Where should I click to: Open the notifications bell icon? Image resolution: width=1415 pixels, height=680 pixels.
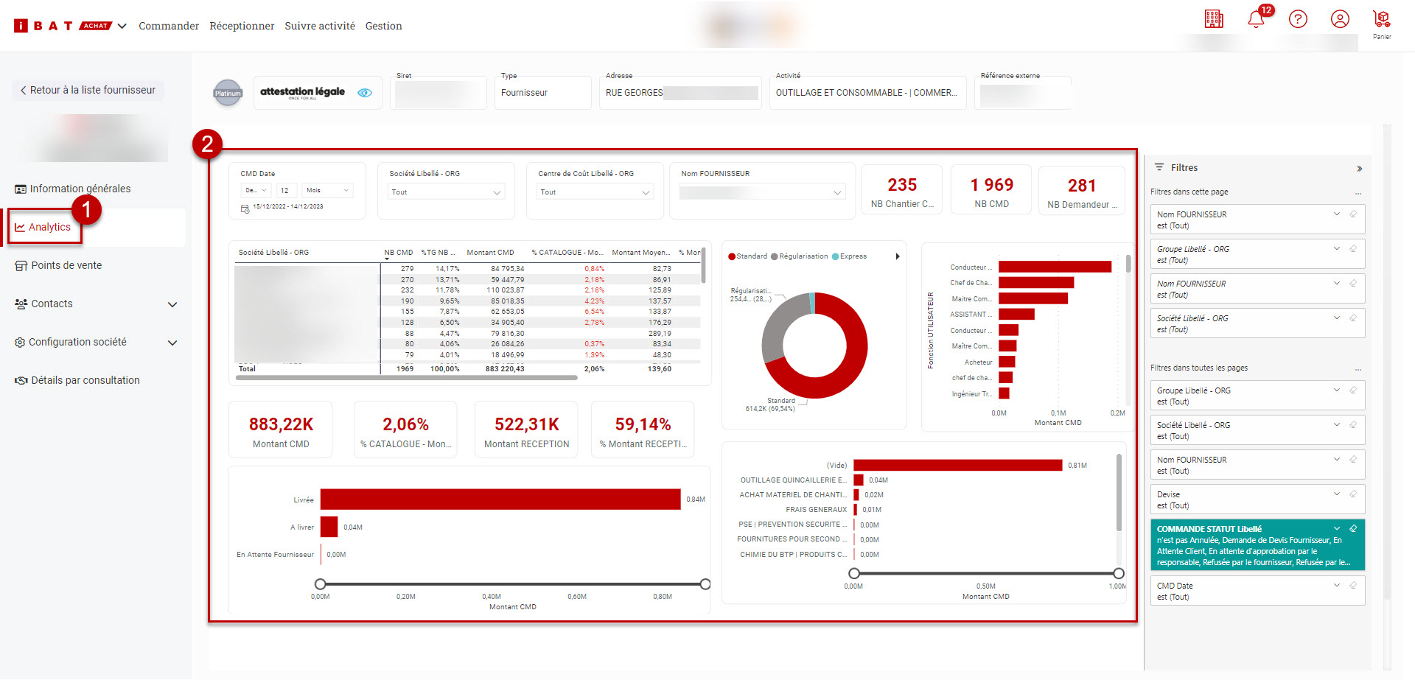point(1256,20)
